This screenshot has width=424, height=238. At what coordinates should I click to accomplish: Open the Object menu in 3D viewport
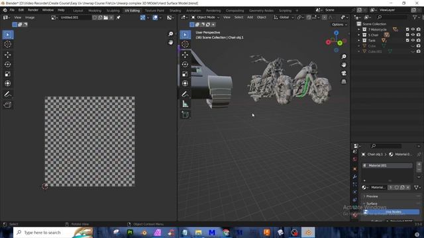(x=262, y=18)
